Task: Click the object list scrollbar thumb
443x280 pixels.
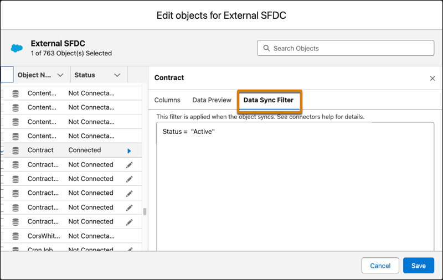Action: [145, 212]
